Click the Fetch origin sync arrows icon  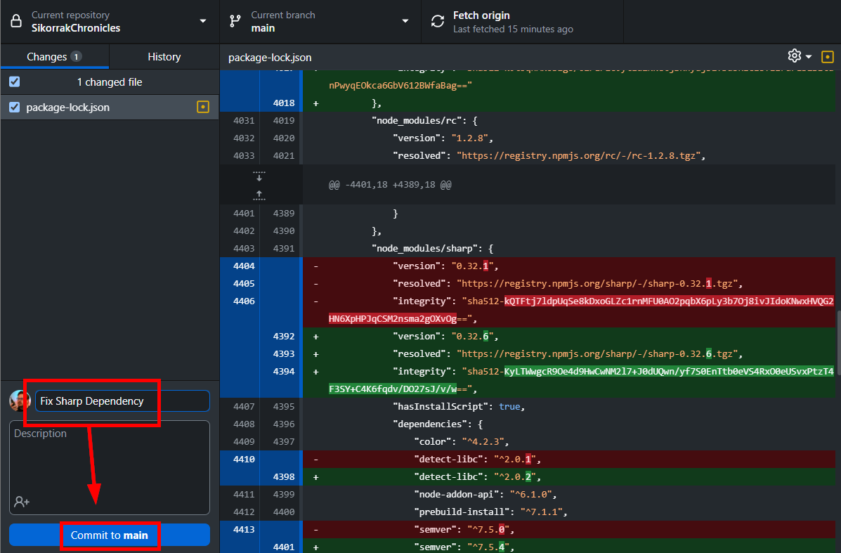(x=438, y=21)
